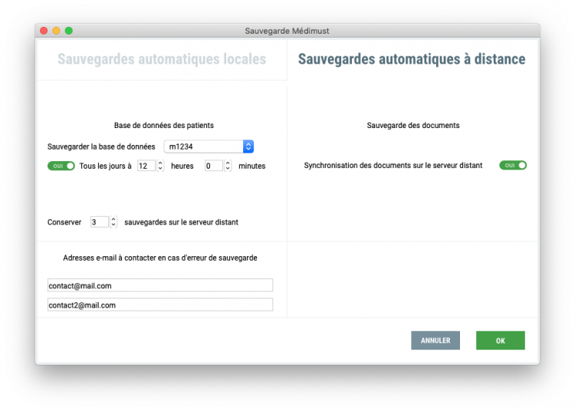Viewport: 575px width, 411px height.
Task: Click the 'Tous les jours à' label
Action: coord(105,166)
